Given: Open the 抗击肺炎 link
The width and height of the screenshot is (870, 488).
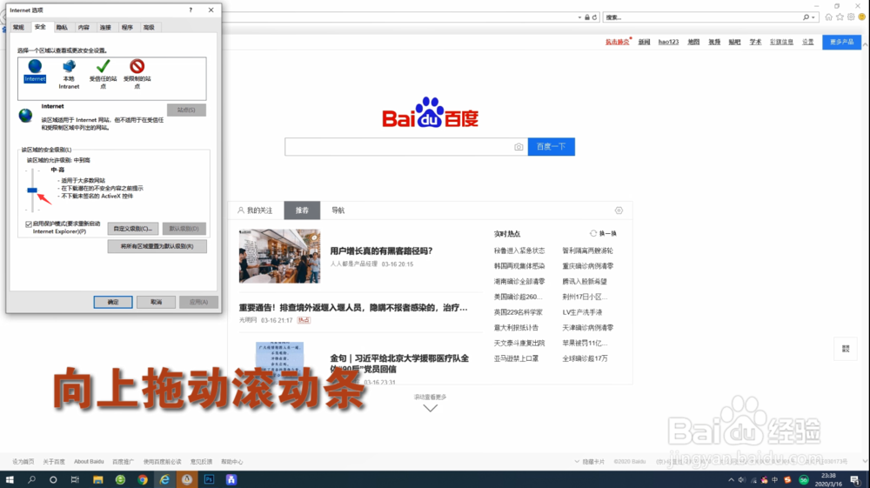Looking at the screenshot, I should 617,42.
